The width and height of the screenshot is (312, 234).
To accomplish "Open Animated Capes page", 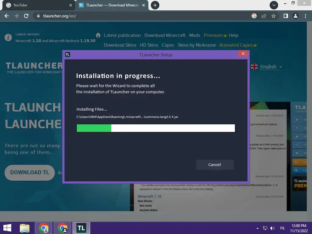I will tap(238, 45).
